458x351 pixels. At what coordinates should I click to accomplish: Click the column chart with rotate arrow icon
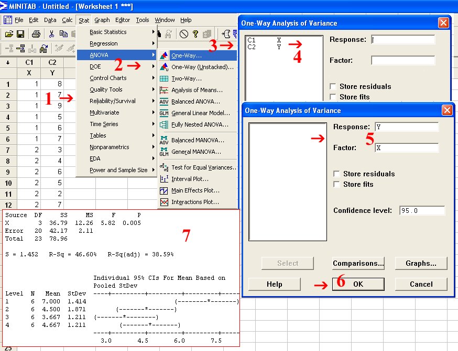tap(44, 49)
